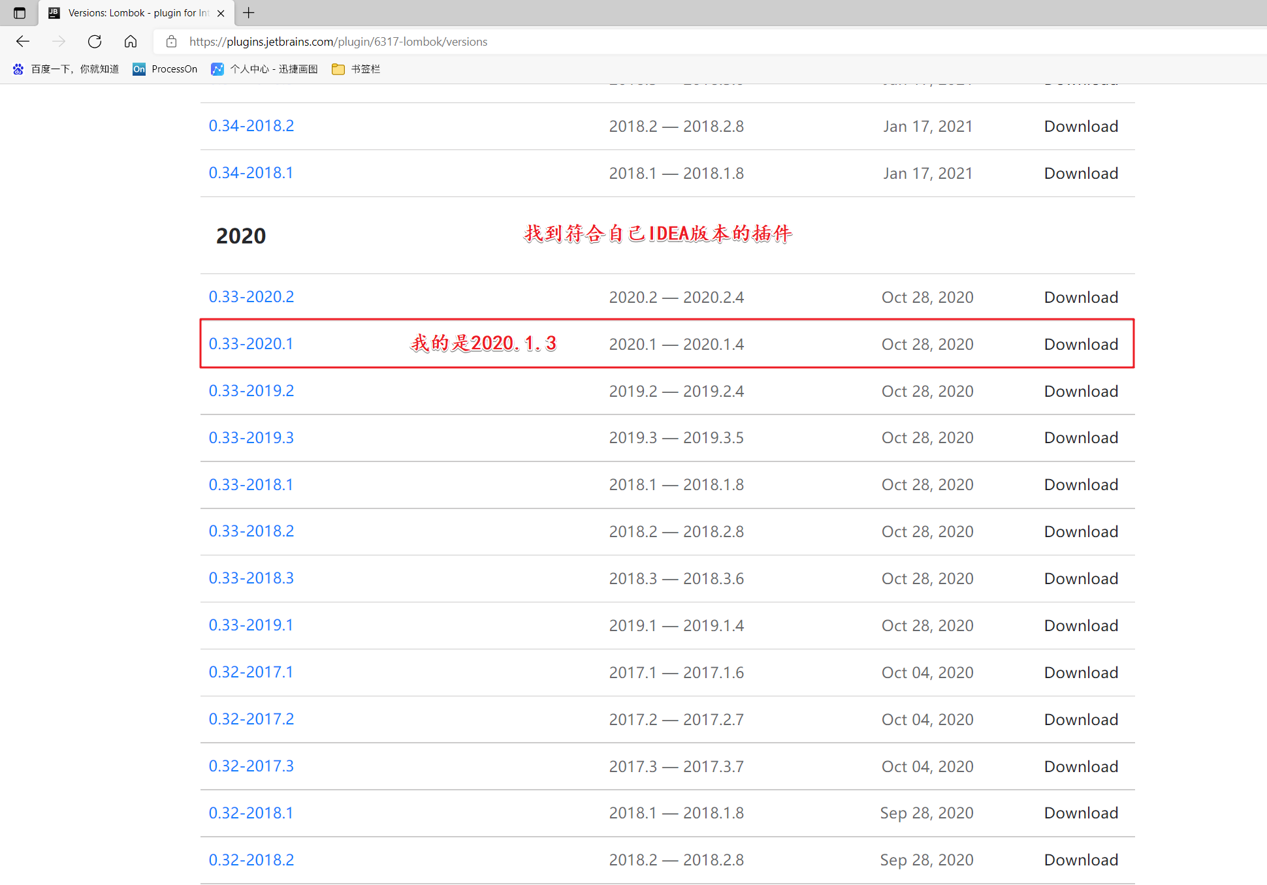Click the site lock info icon
This screenshot has height=885, width=1267.
tap(172, 42)
